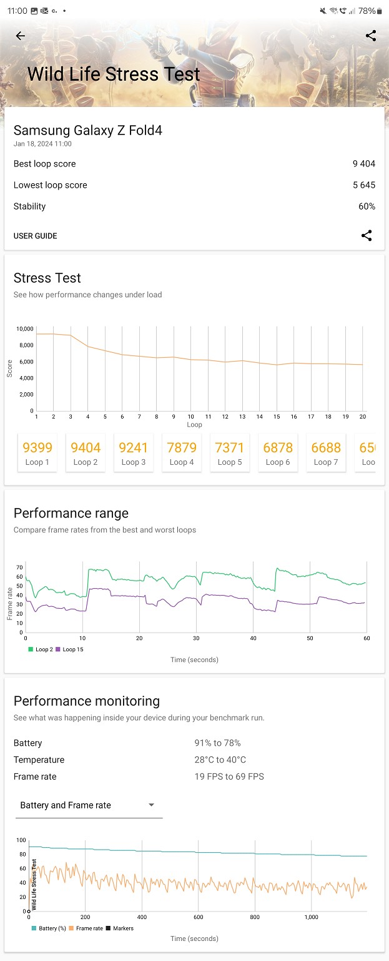Image resolution: width=389 pixels, height=961 pixels.
Task: Tap the Temperature value 28°C to 40°C
Action: pyautogui.click(x=220, y=760)
